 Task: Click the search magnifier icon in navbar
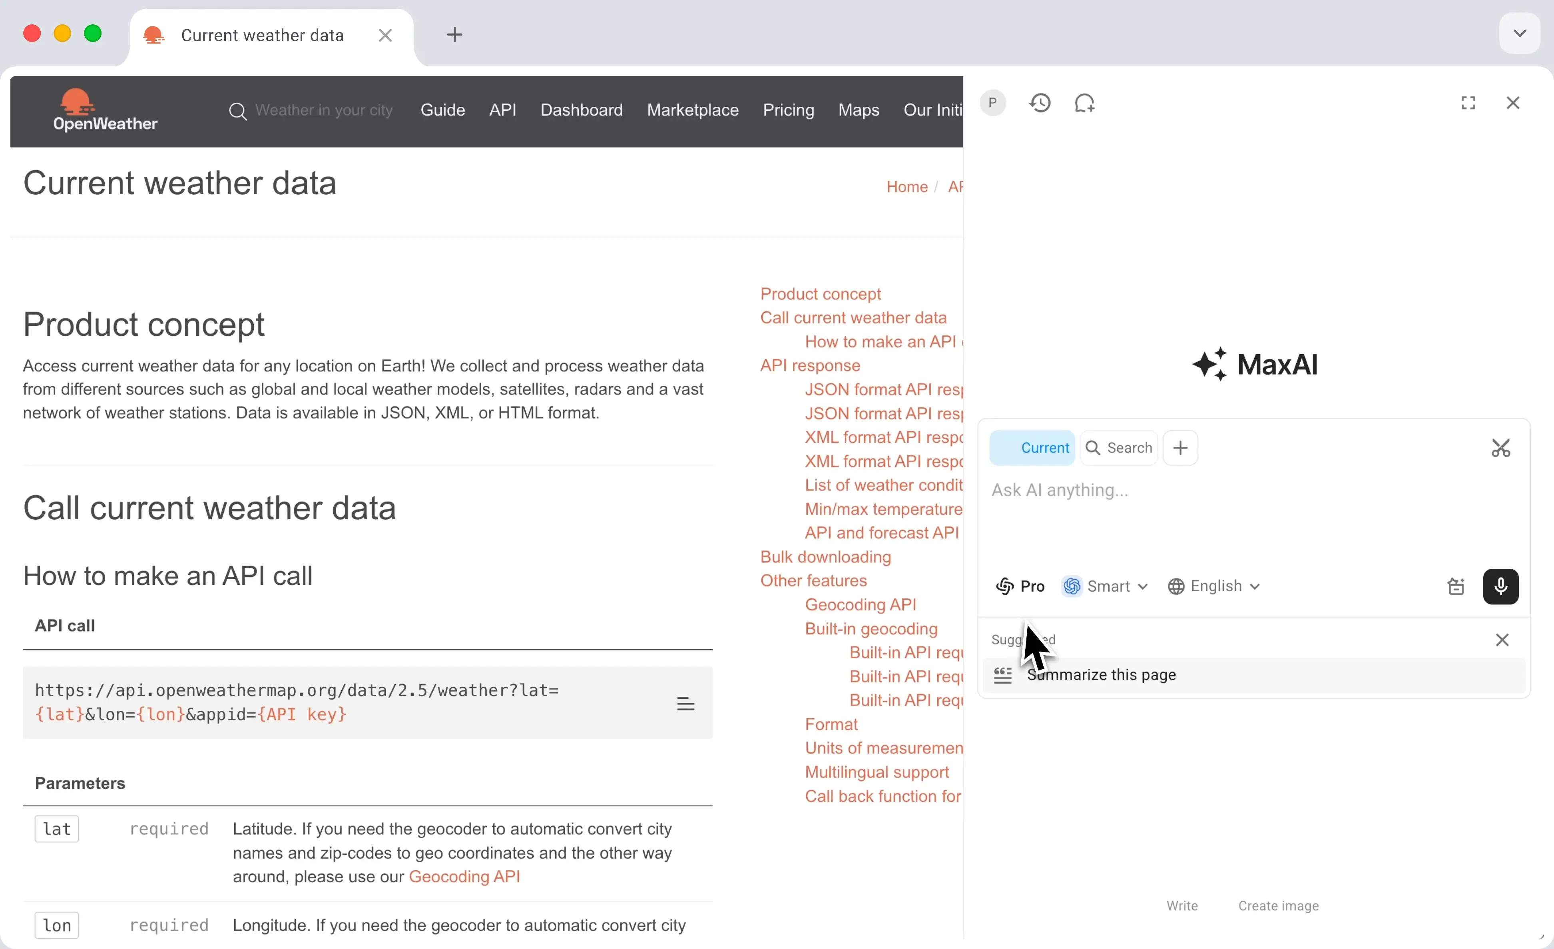click(x=238, y=111)
